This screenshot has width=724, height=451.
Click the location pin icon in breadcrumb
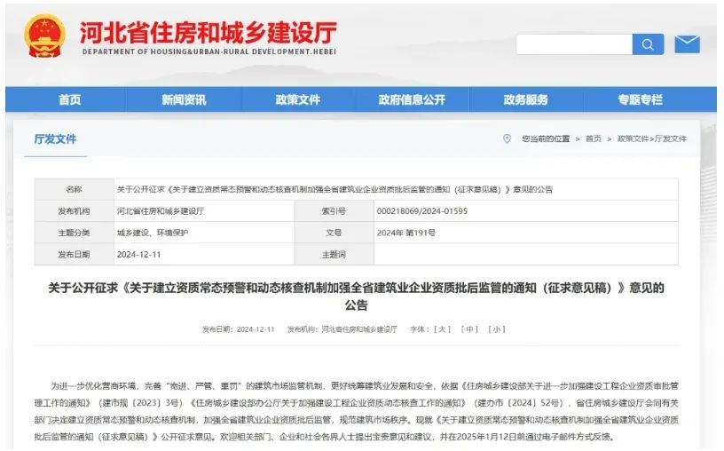coord(507,138)
